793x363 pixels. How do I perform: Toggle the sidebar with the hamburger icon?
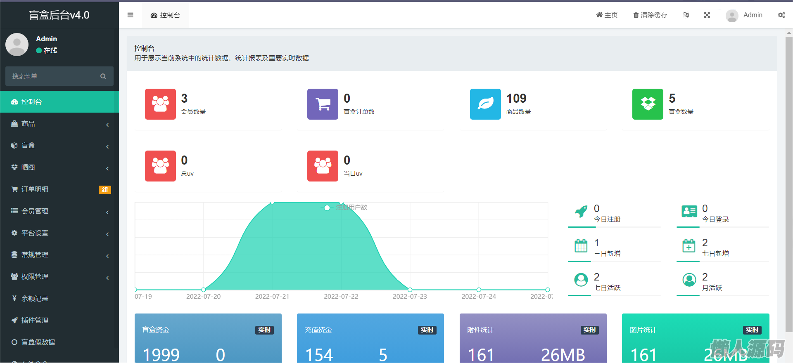[131, 15]
